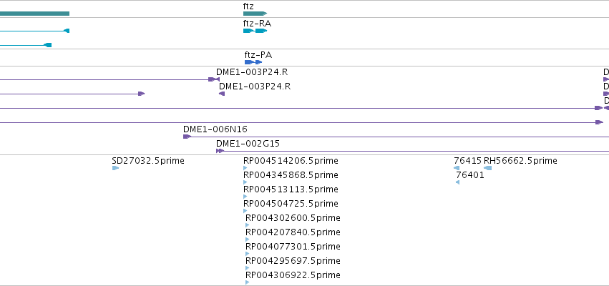Image resolution: width=609 pixels, height=286 pixels.
Task: Select the 76401 feature arrow
Action: coord(457,182)
